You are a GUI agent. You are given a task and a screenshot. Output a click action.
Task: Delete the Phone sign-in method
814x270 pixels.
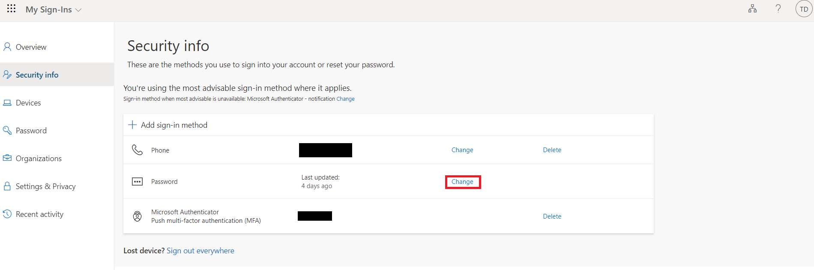tap(552, 150)
